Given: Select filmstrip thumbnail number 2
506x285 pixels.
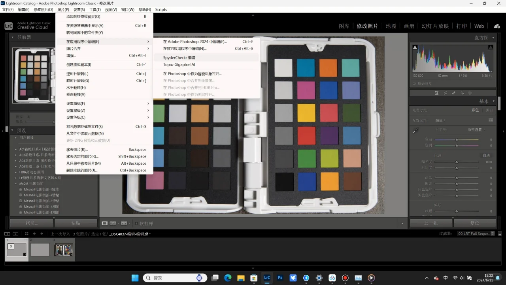Looking at the screenshot, I should coord(40,249).
